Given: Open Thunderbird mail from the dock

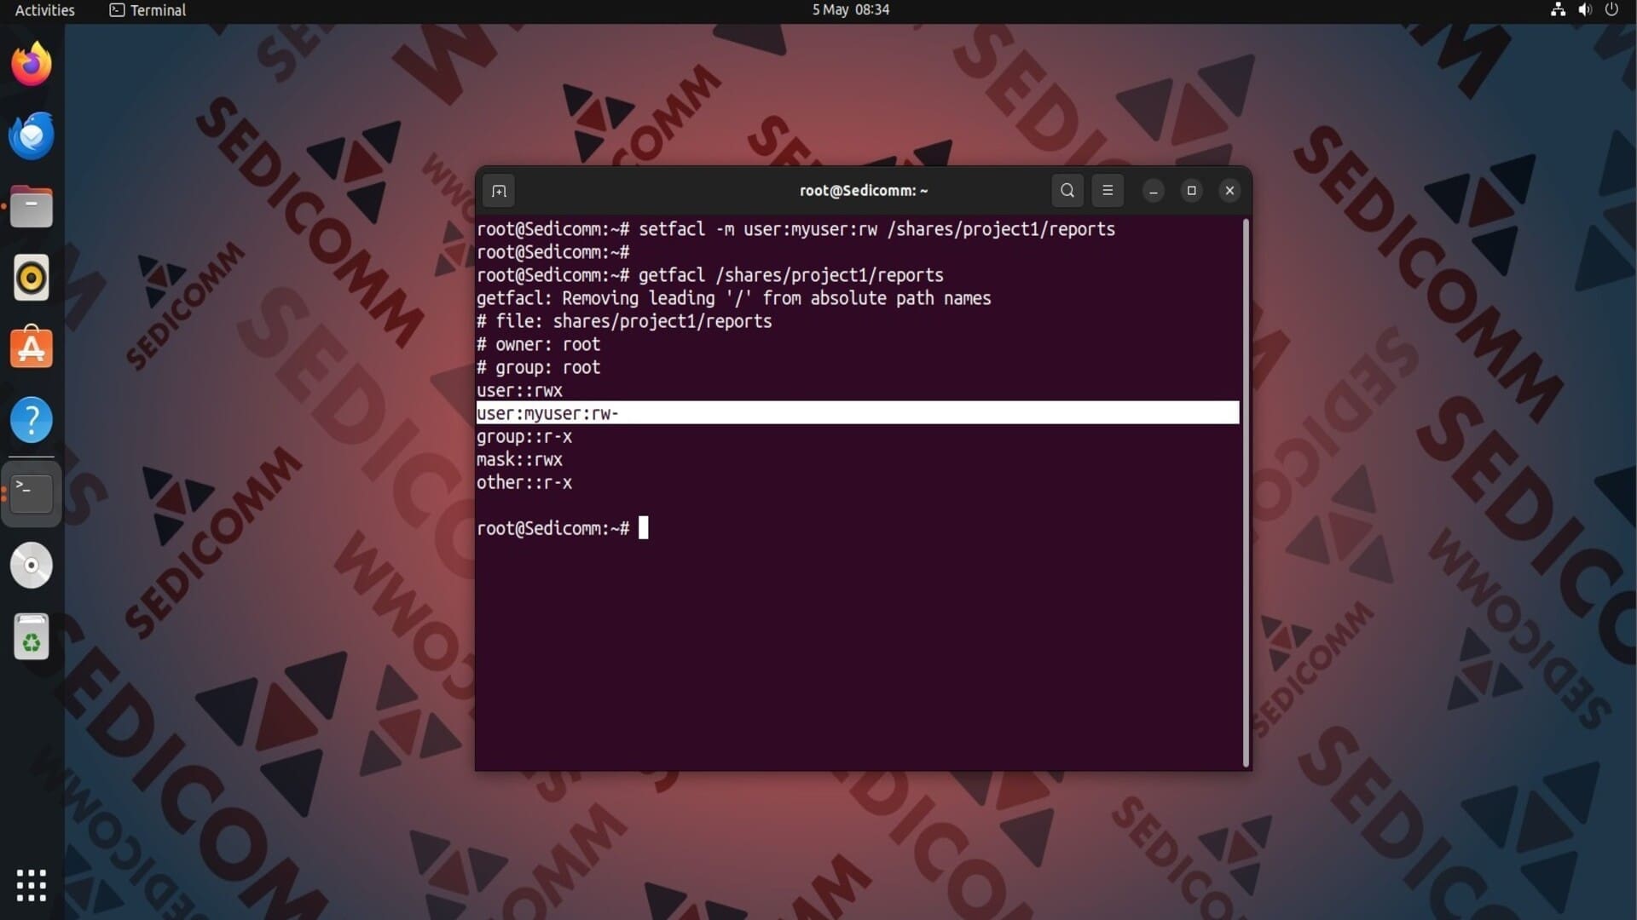Looking at the screenshot, I should coord(32,136).
